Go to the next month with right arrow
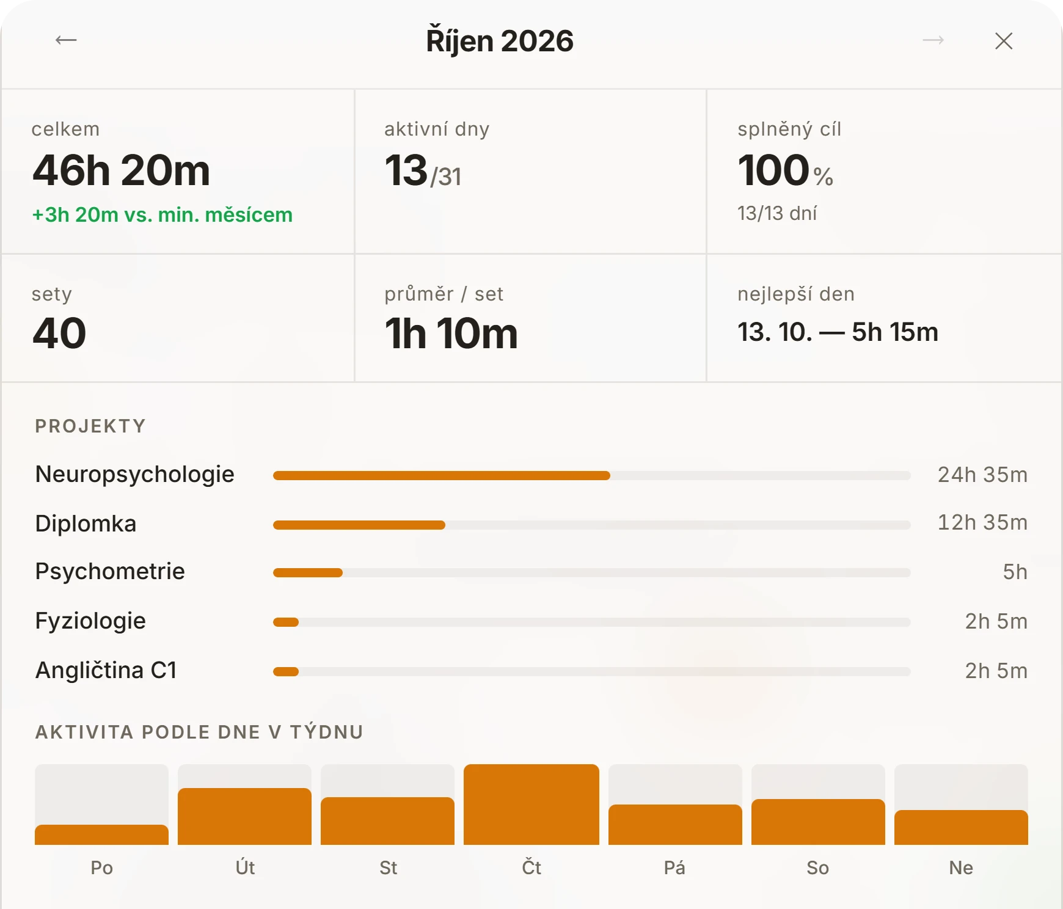 click(933, 40)
